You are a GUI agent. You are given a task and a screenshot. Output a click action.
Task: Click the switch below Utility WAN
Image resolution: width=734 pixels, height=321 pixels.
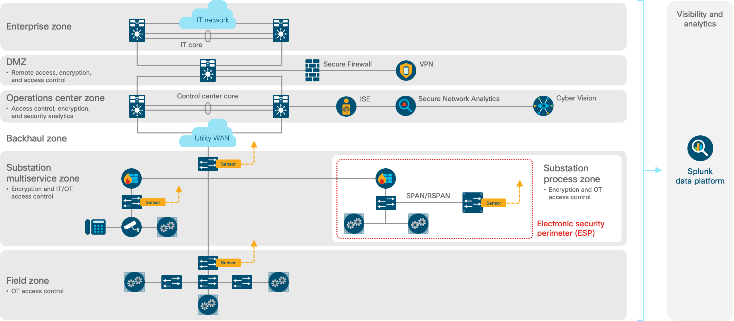[208, 164]
